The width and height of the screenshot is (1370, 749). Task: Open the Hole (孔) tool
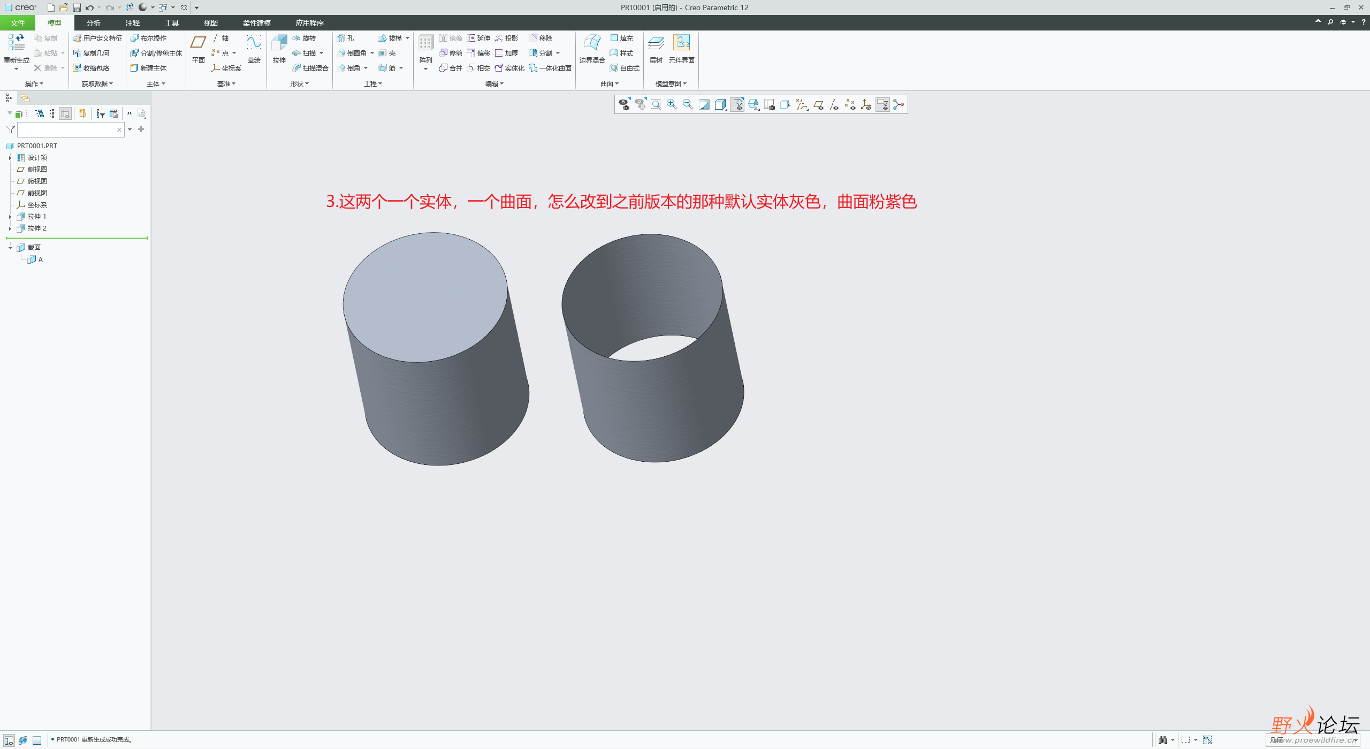click(x=346, y=38)
